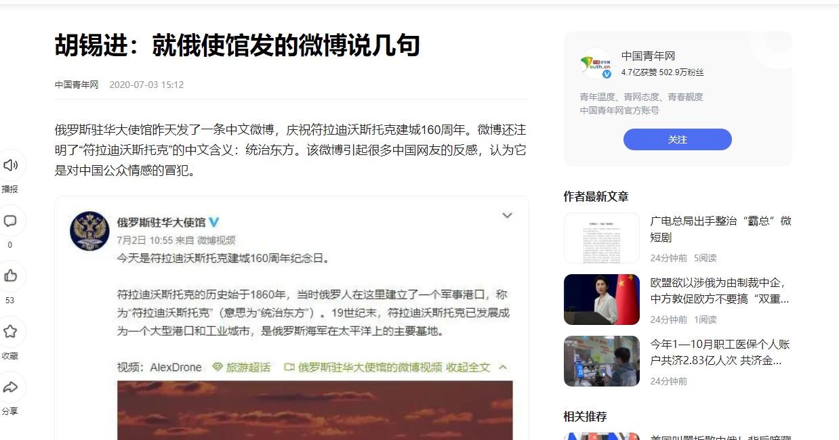
Task: Click 中国青年网 avatar logo in sidebar
Action: point(596,64)
